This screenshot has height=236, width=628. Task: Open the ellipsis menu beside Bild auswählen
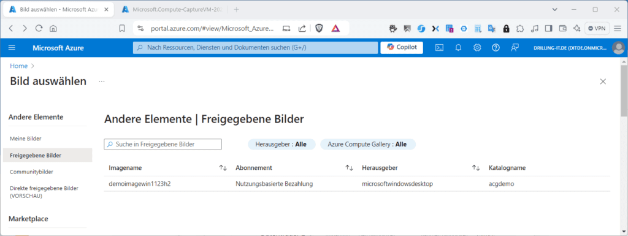102,81
